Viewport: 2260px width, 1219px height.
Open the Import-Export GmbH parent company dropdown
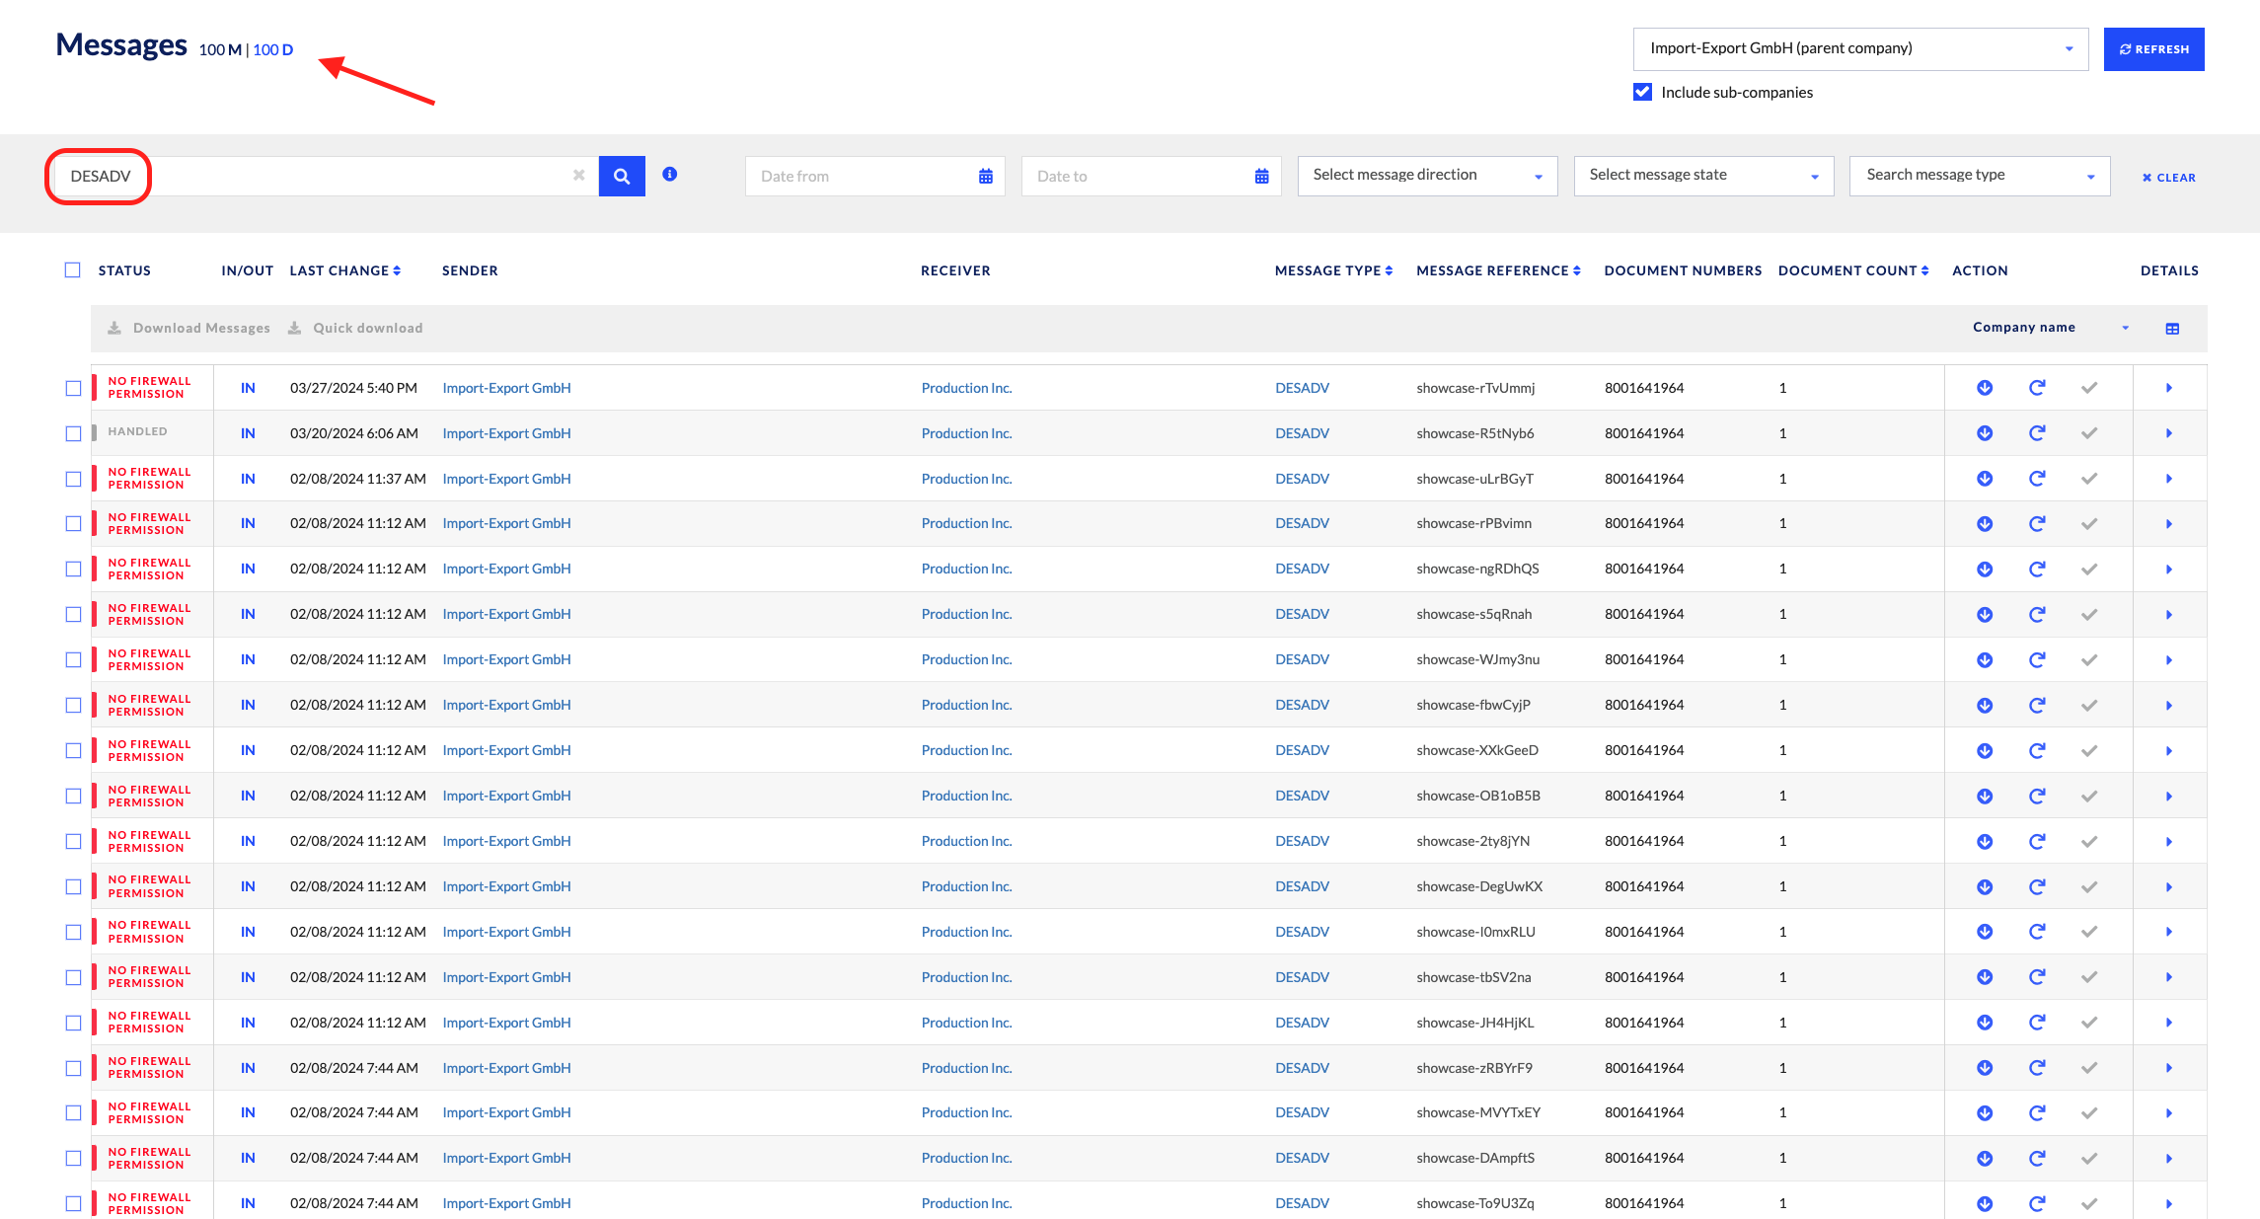point(1860,48)
